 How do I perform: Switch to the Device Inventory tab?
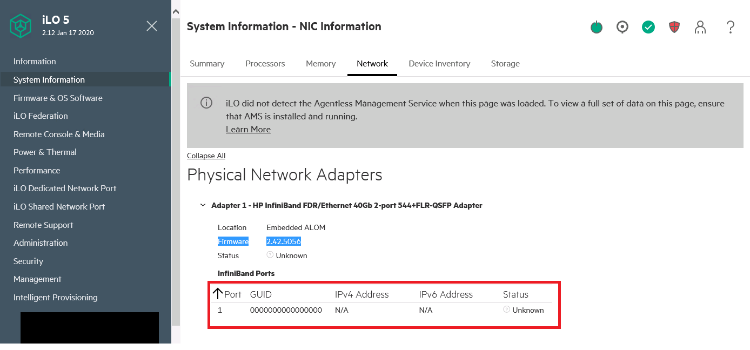coord(439,64)
